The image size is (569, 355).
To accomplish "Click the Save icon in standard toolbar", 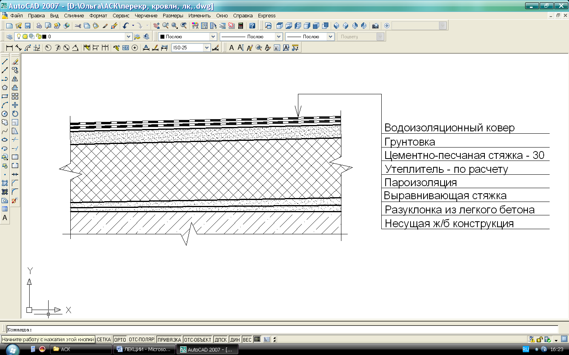I will pos(28,26).
